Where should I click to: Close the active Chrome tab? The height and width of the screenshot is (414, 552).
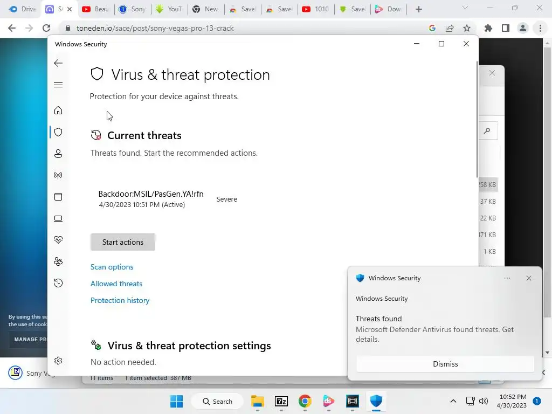[70, 9]
